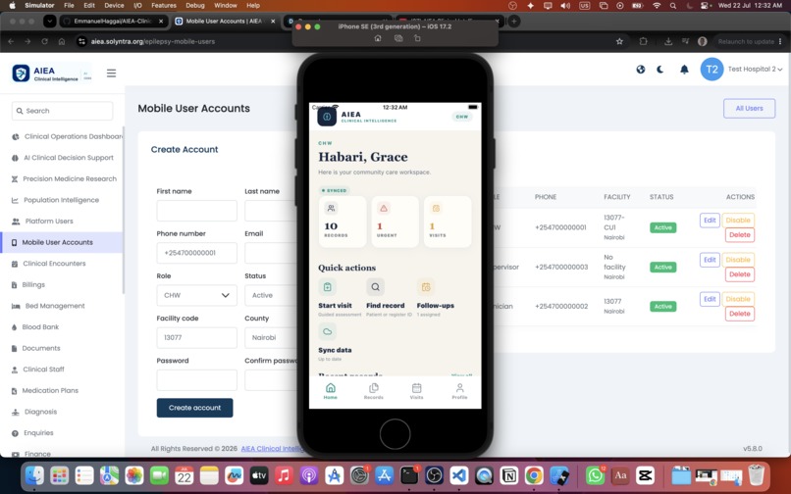Tap the CHW badge in app header
This screenshot has width=791, height=494.
click(x=462, y=117)
